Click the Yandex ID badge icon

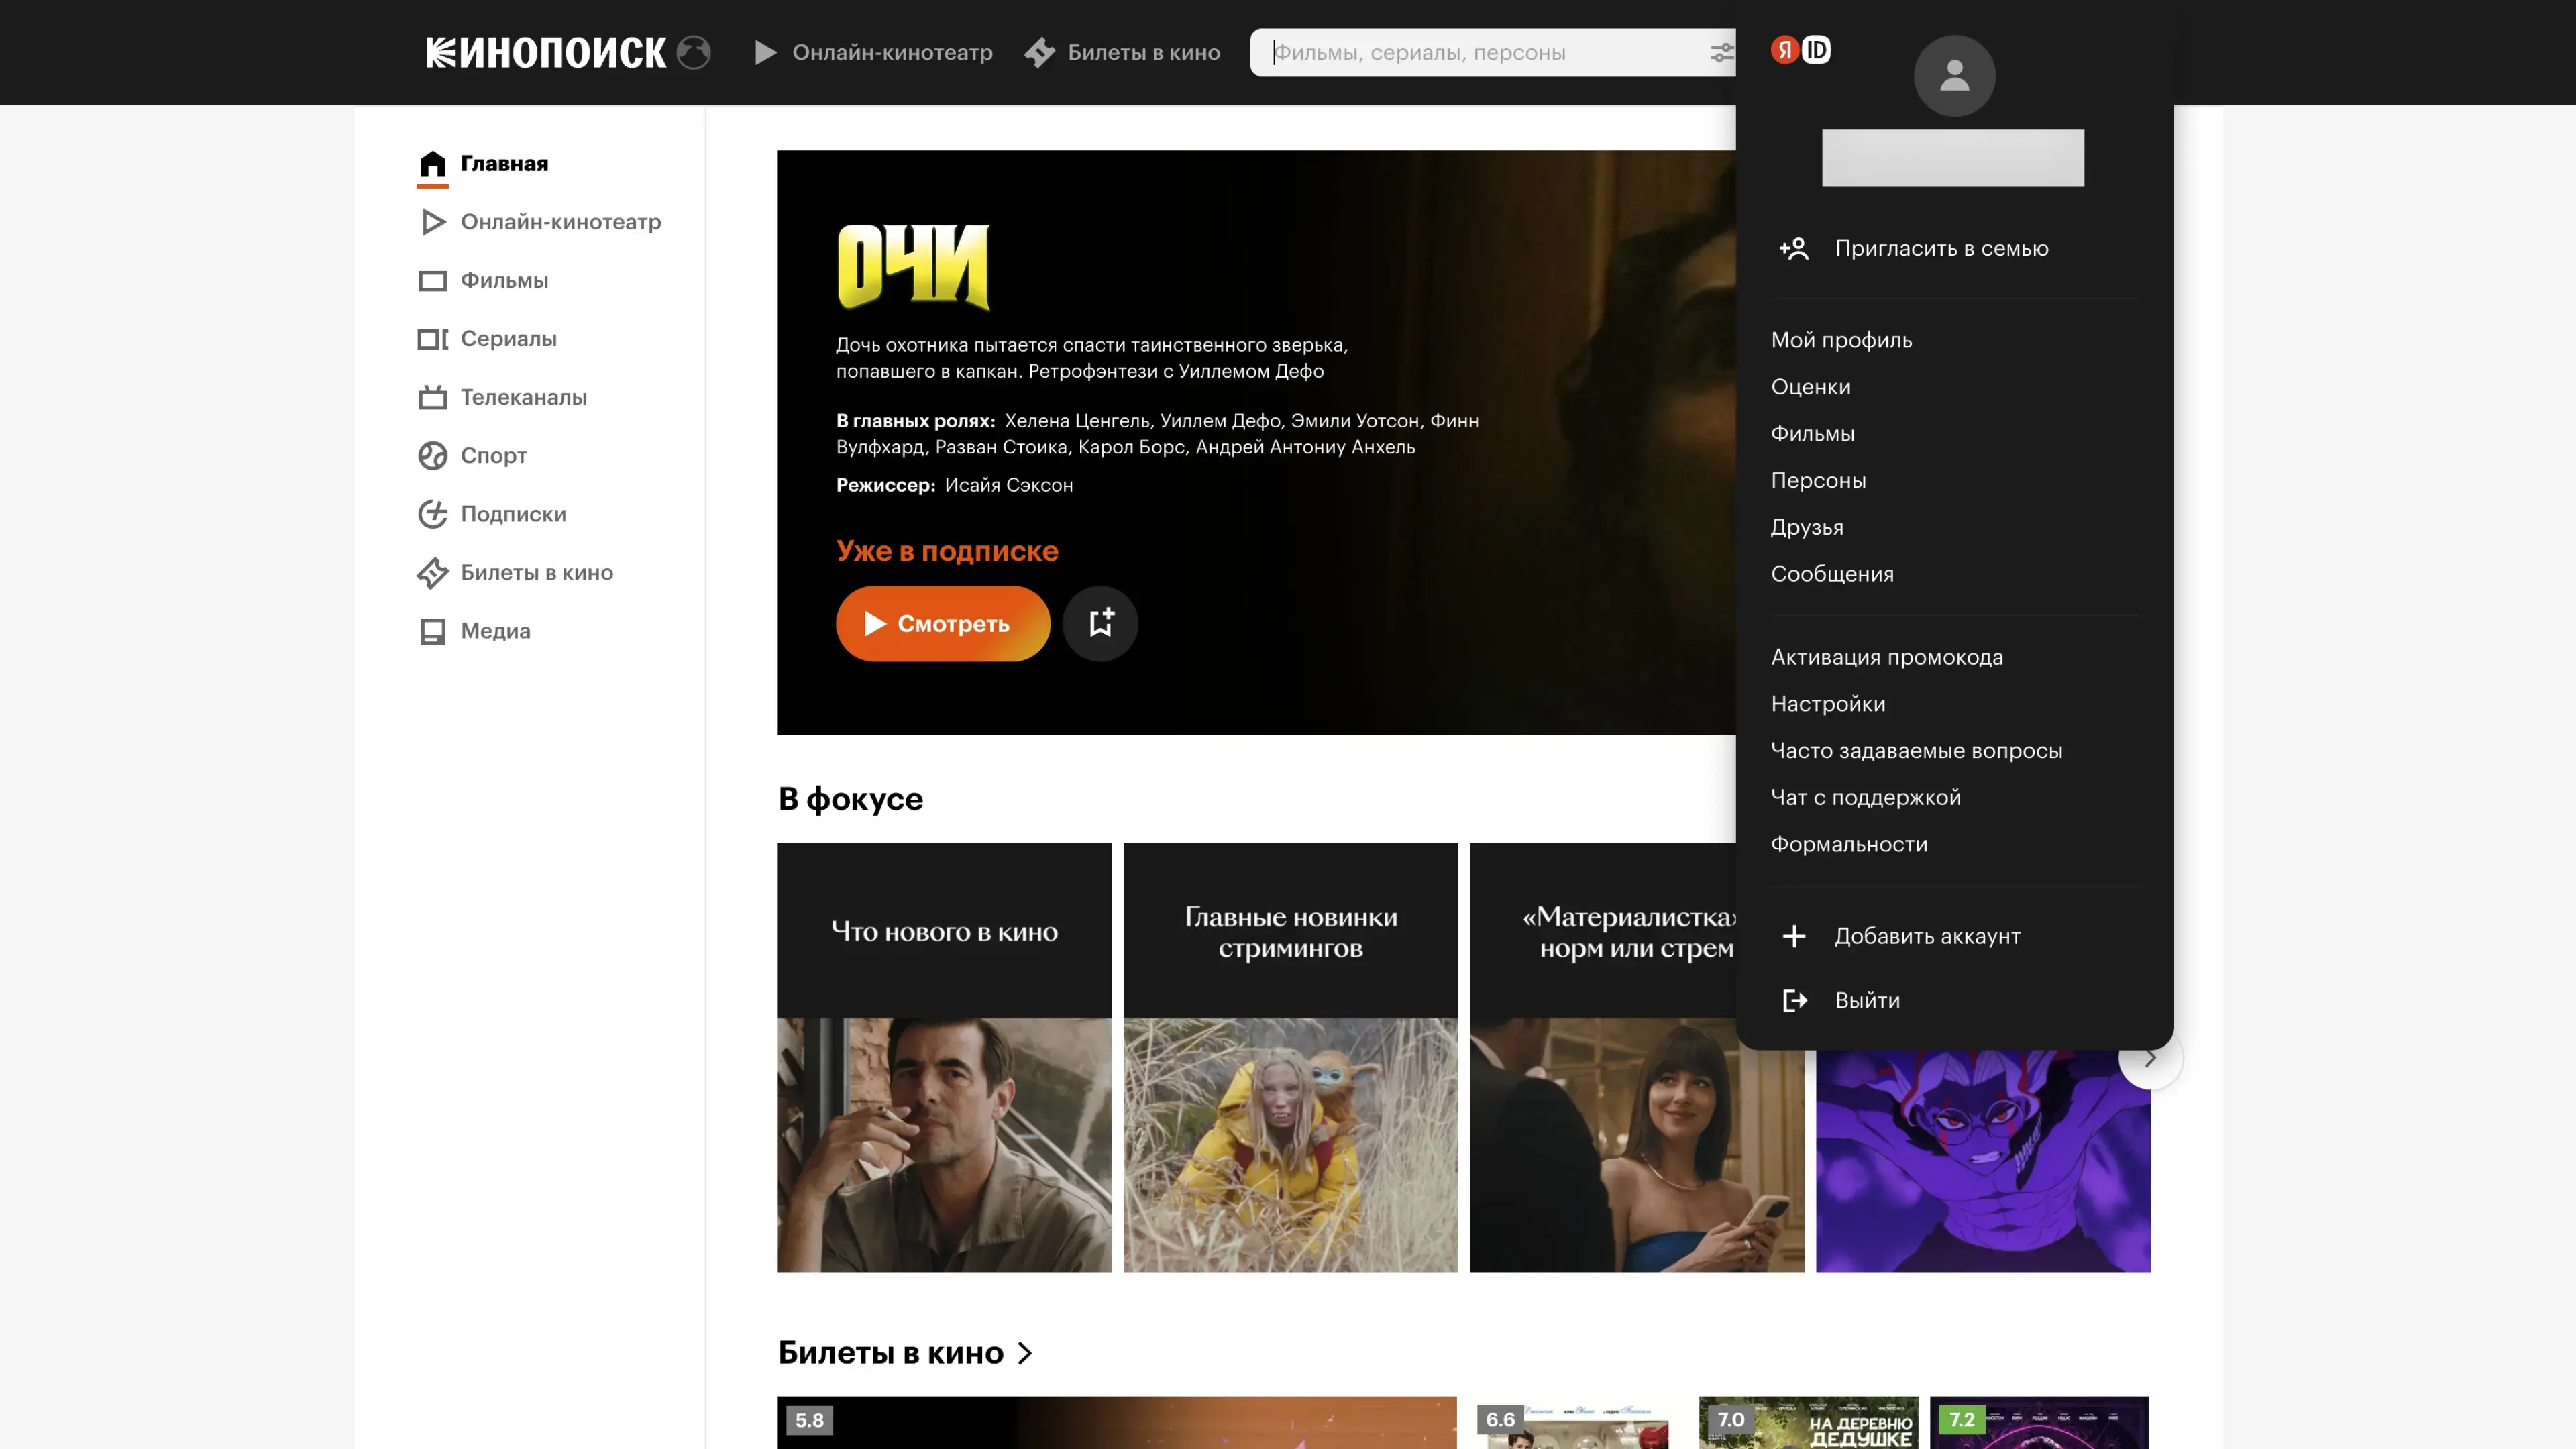tap(1801, 50)
